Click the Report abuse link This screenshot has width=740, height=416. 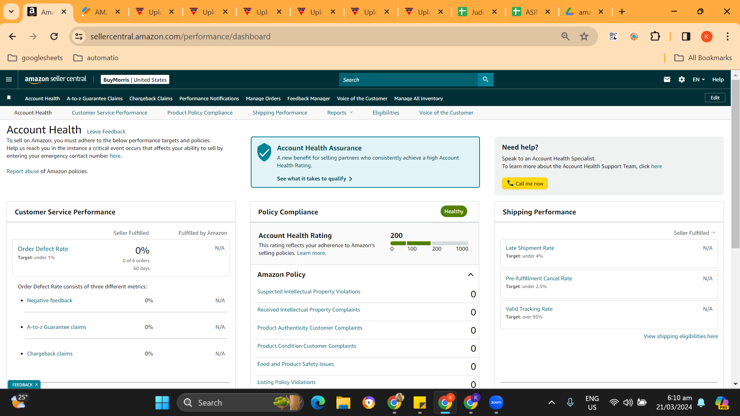pyautogui.click(x=23, y=171)
